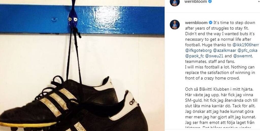This screenshot has width=260, height=131.
Task: Open the @ikk1906herr mention
Action: tap(246, 45)
